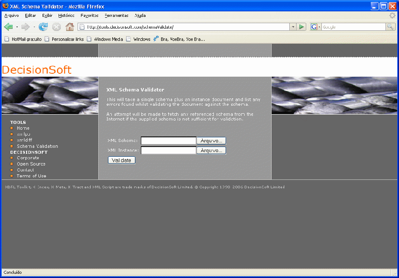The height and width of the screenshot is (278, 399).
Task: Click the orange bullet beside Home
Action: coord(12,128)
